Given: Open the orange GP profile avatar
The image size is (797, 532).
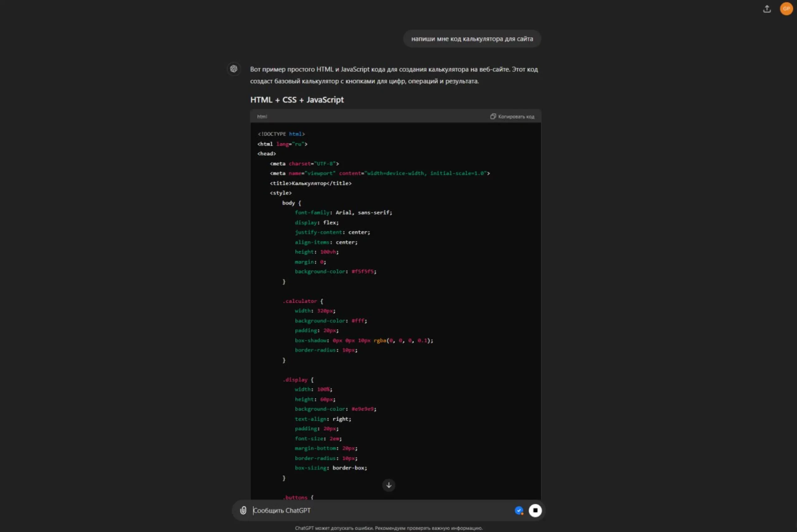Looking at the screenshot, I should pyautogui.click(x=786, y=9).
